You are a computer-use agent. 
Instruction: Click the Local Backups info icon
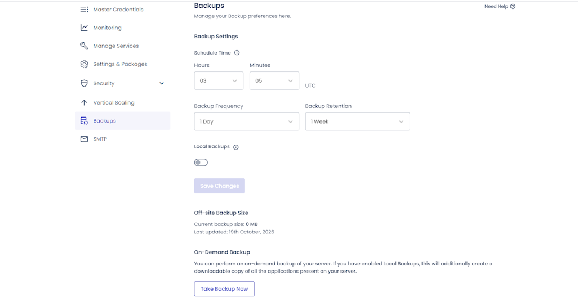236,147
